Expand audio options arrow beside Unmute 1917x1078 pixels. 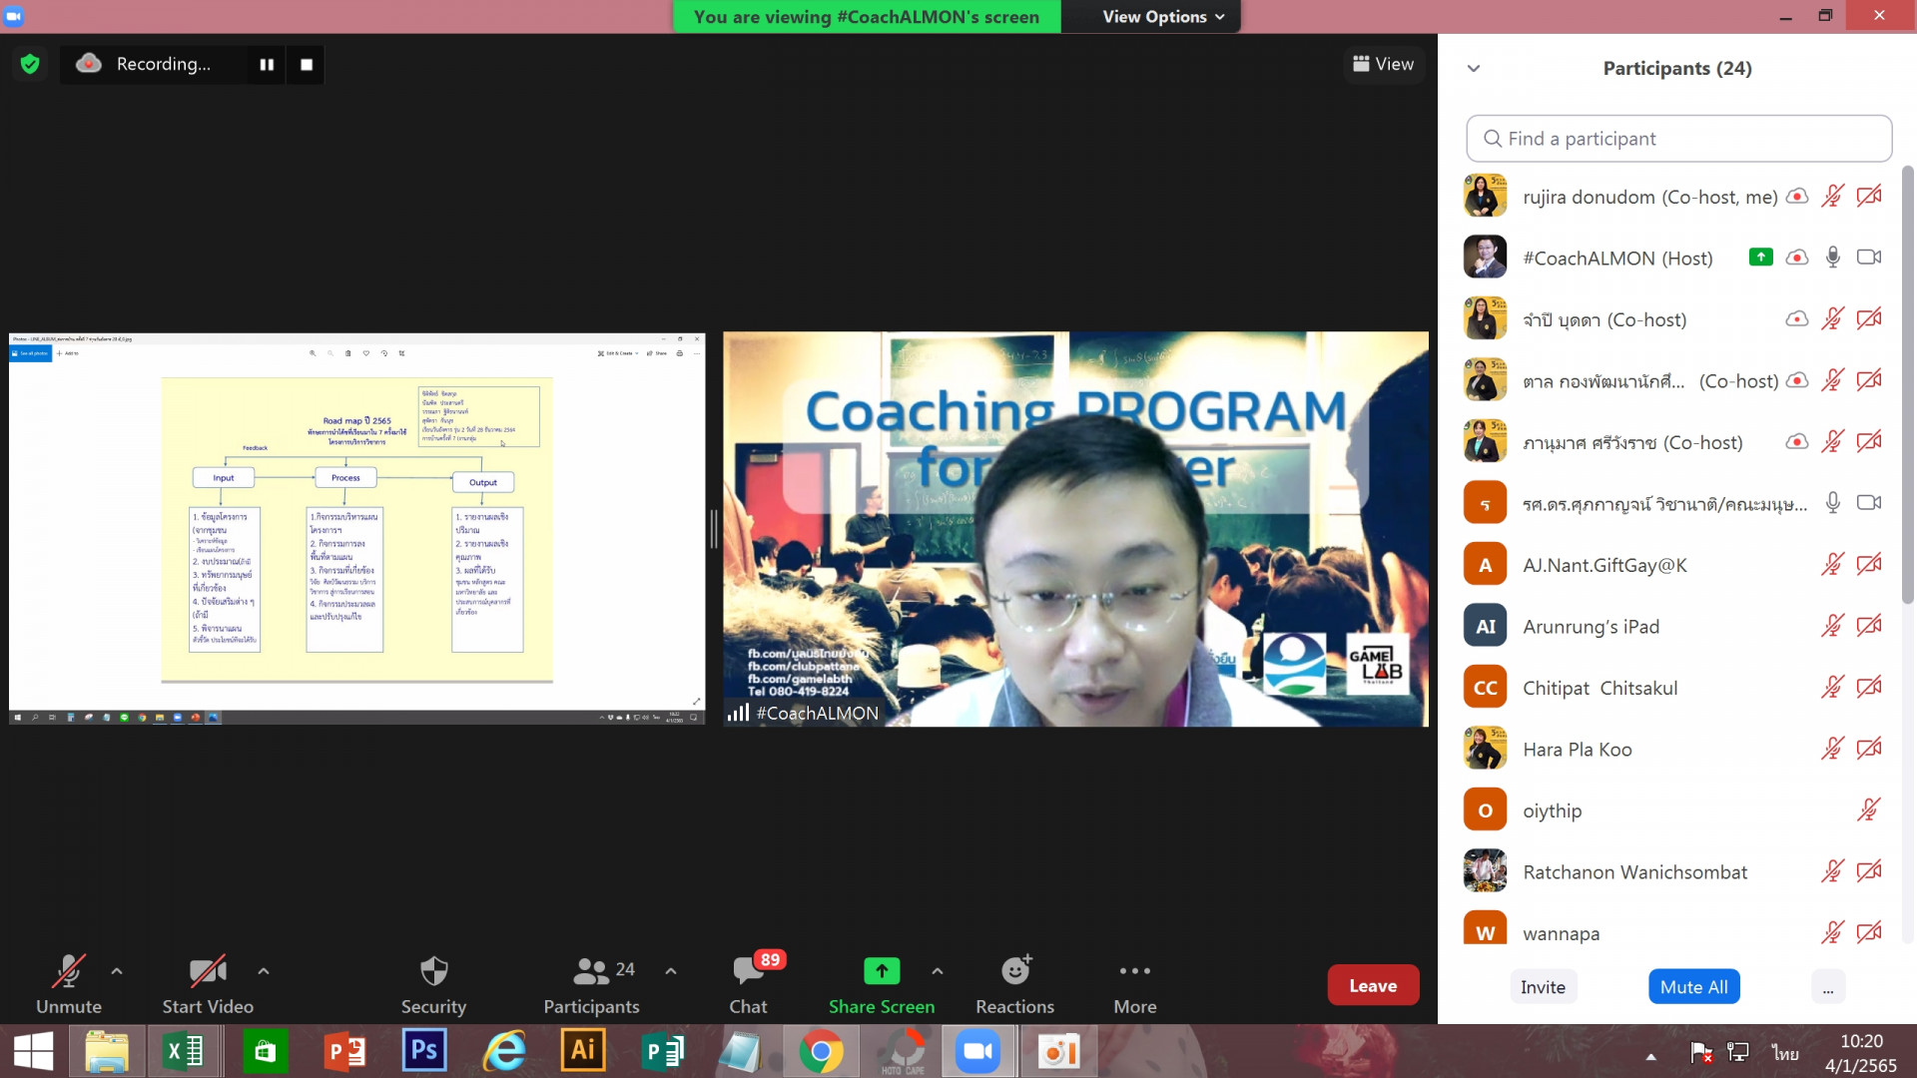point(117,970)
